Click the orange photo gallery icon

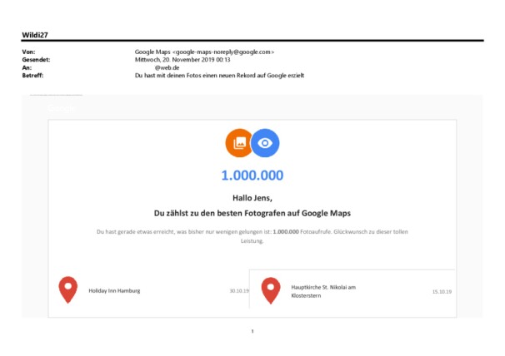[239, 143]
